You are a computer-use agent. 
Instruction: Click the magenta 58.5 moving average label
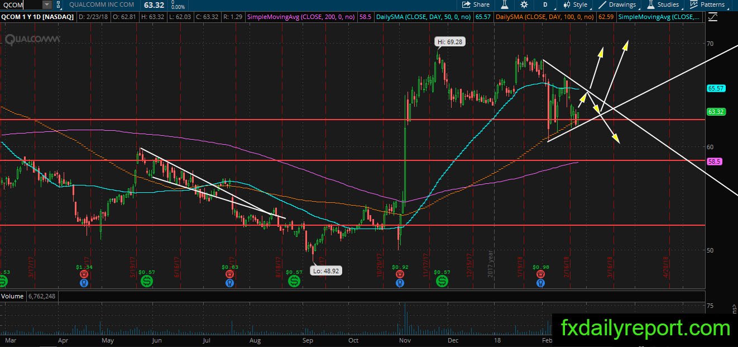click(715, 161)
